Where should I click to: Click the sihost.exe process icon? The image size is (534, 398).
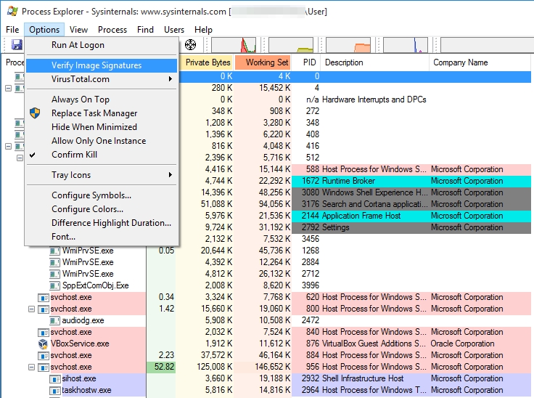click(x=54, y=378)
